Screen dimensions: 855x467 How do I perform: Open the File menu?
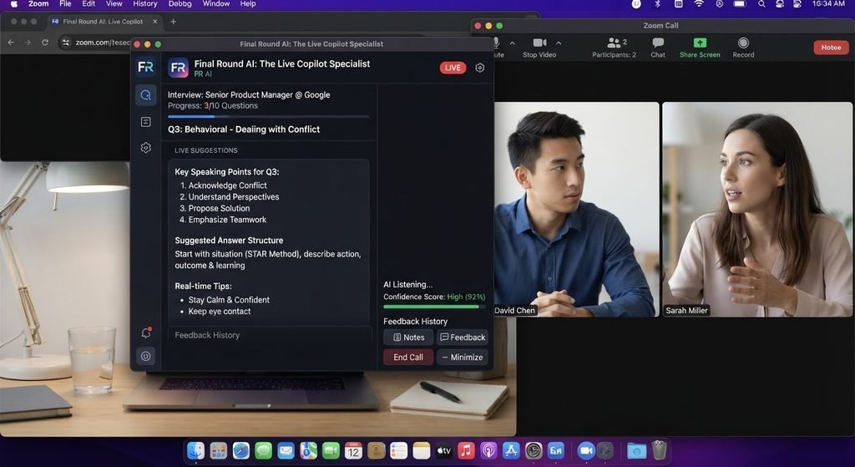coord(65,4)
